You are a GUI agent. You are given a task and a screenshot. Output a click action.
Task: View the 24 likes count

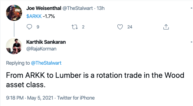130,27
